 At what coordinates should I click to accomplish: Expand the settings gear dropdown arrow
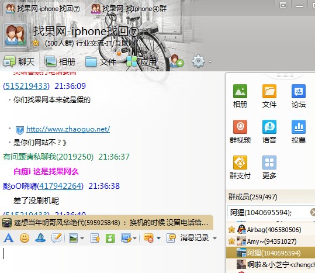[x=210, y=61]
